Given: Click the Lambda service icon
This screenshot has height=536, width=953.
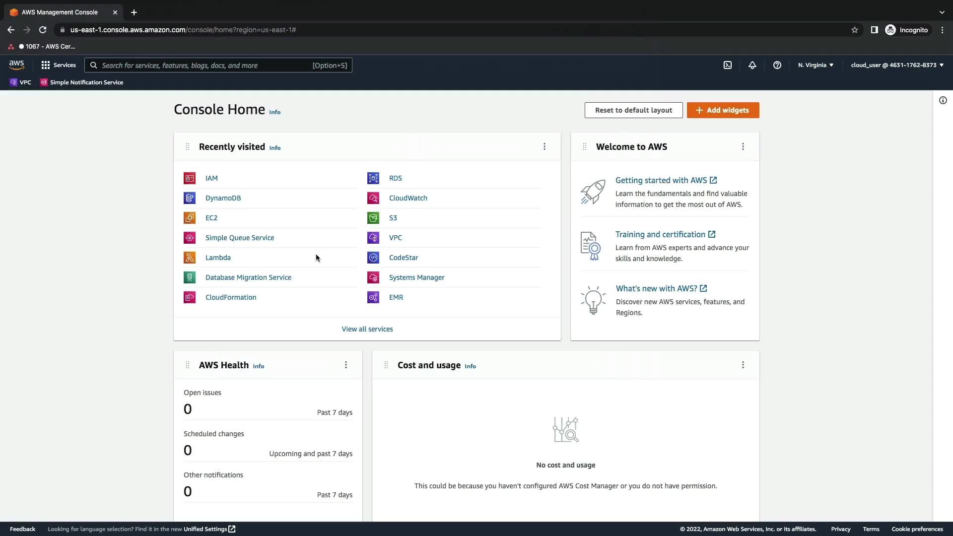Looking at the screenshot, I should 190,258.
